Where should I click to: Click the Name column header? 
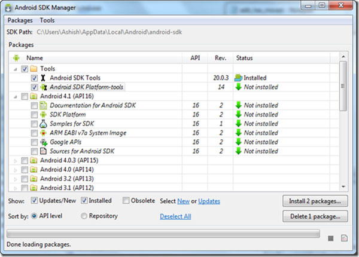click(96, 58)
